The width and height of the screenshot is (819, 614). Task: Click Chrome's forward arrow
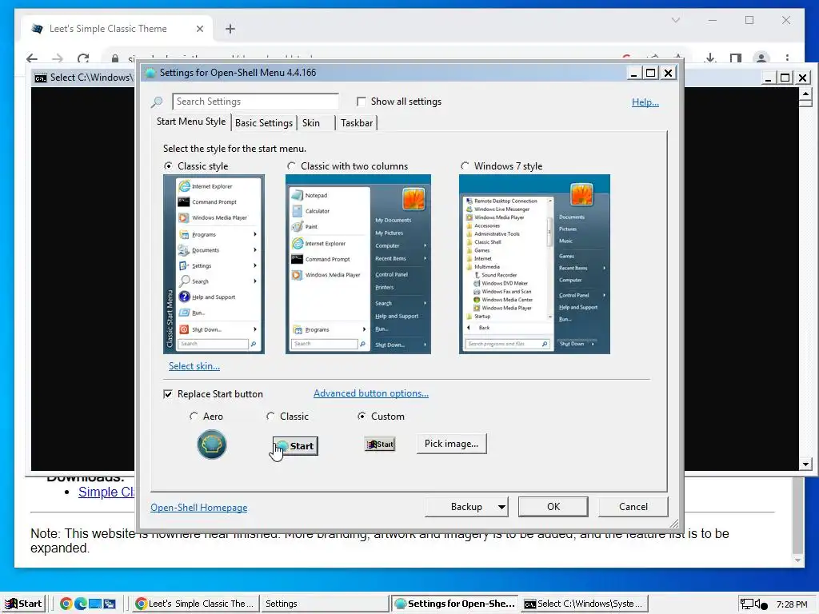[x=58, y=58]
